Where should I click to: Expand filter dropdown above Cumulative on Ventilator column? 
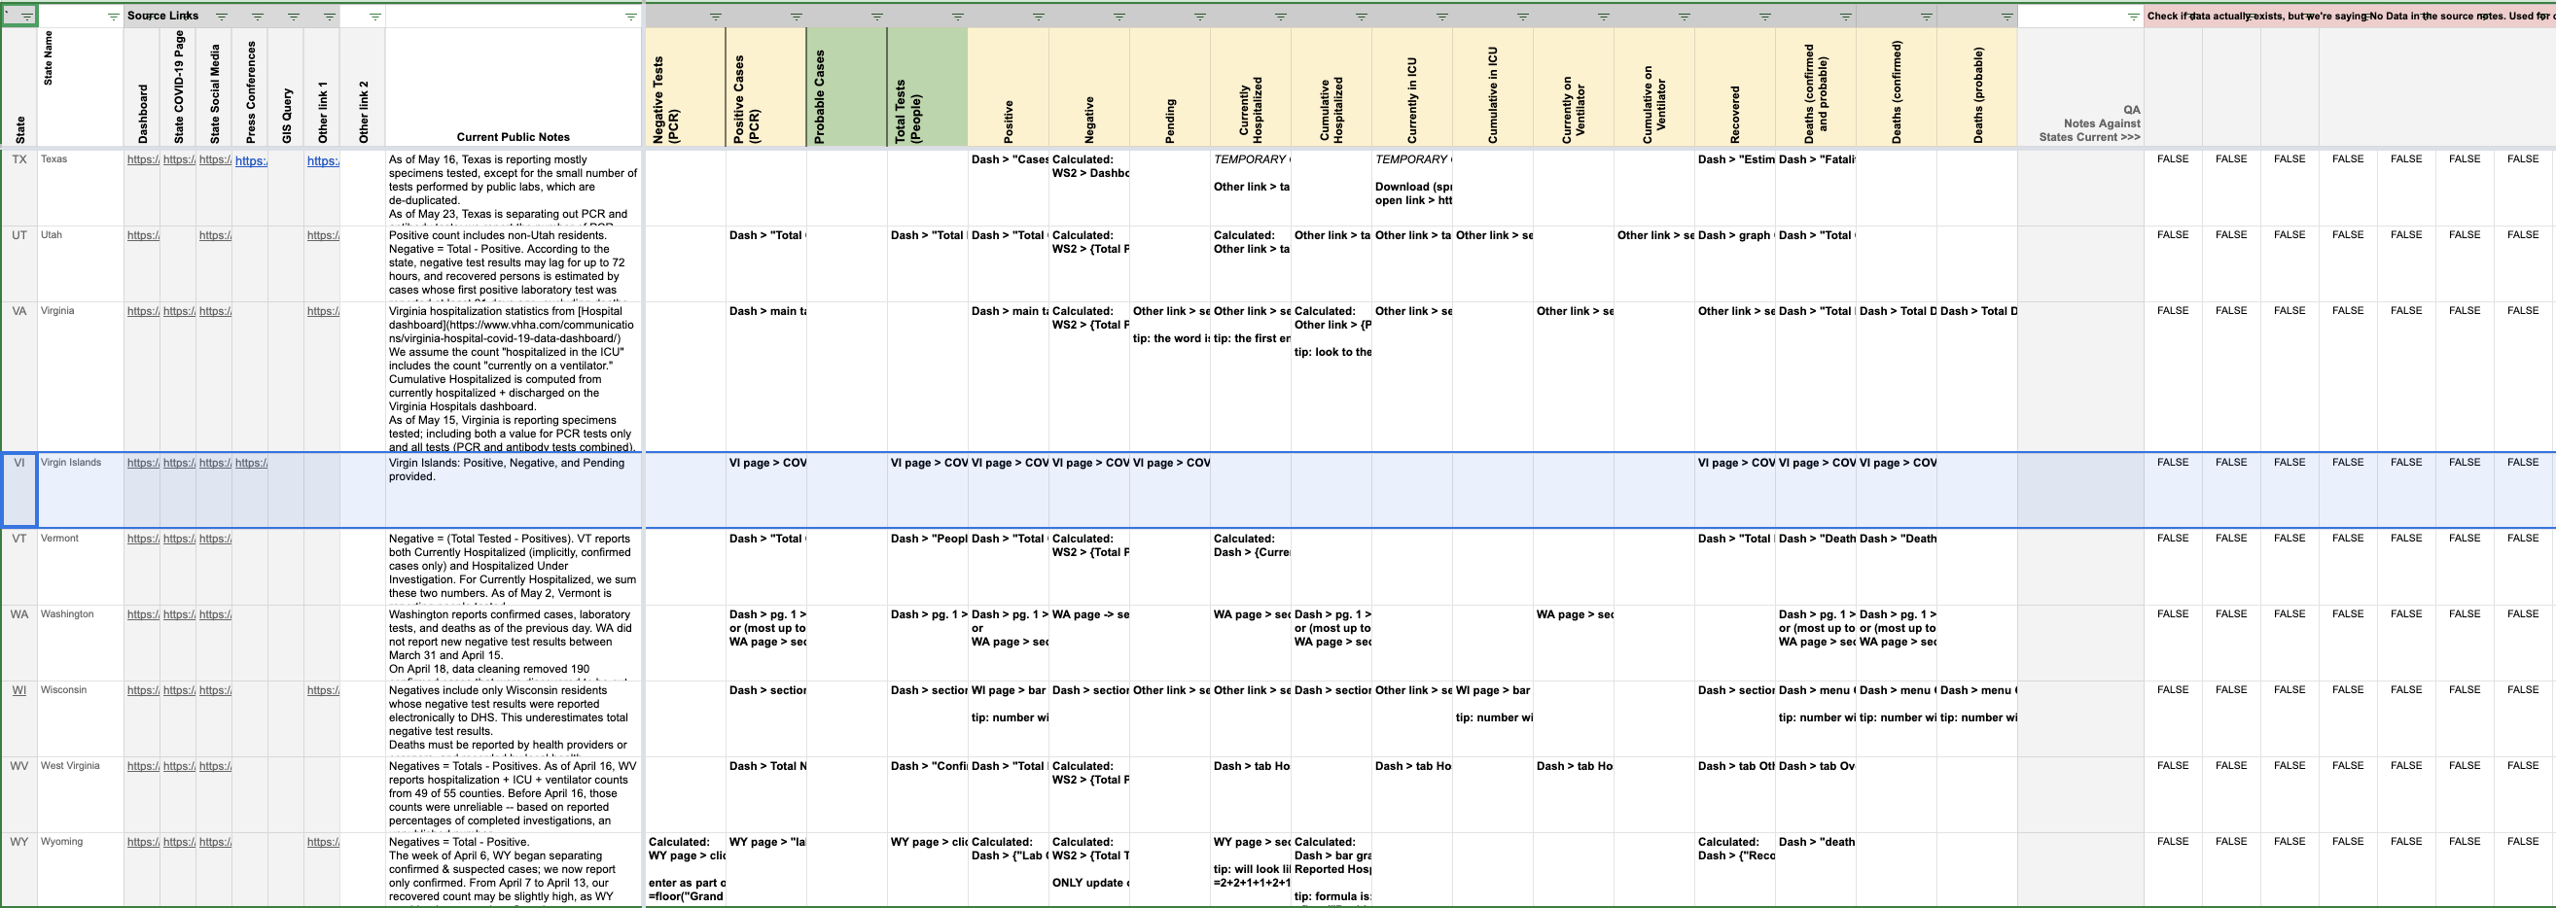[1685, 17]
